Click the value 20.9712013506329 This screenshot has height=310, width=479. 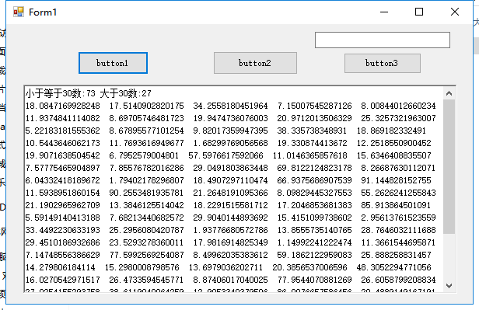(315, 118)
